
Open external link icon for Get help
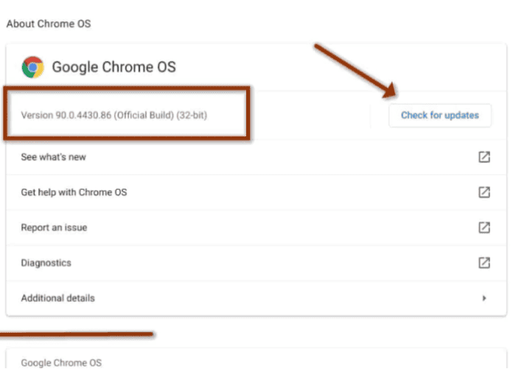484,193
